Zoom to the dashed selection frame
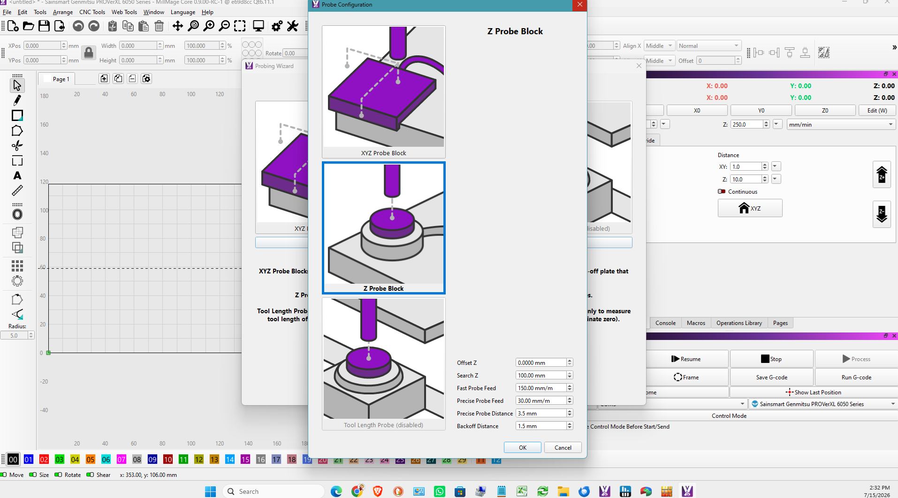 240,26
